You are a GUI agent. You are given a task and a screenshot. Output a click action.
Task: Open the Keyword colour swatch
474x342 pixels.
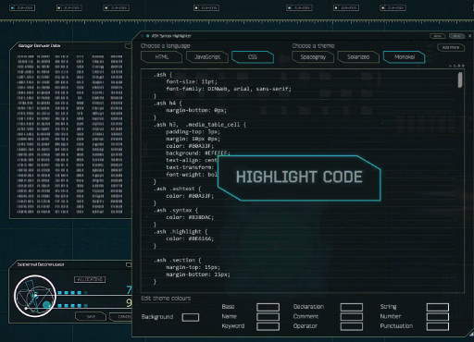(268, 326)
